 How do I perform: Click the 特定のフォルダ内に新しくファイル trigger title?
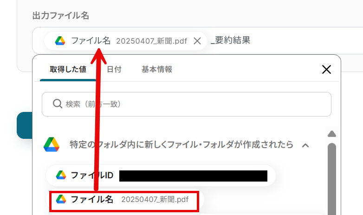click(181, 144)
